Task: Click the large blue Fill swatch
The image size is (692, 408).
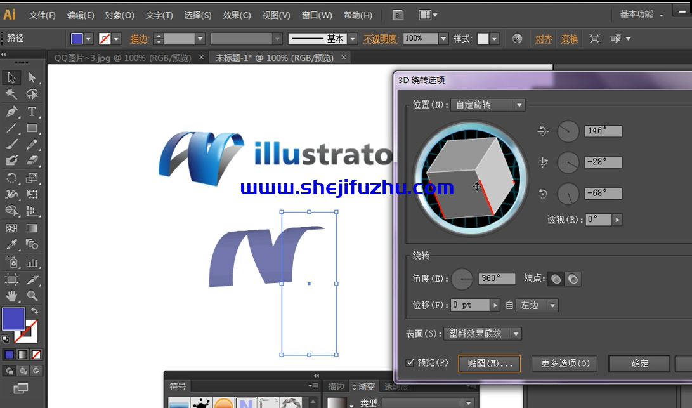Action: coord(14,319)
